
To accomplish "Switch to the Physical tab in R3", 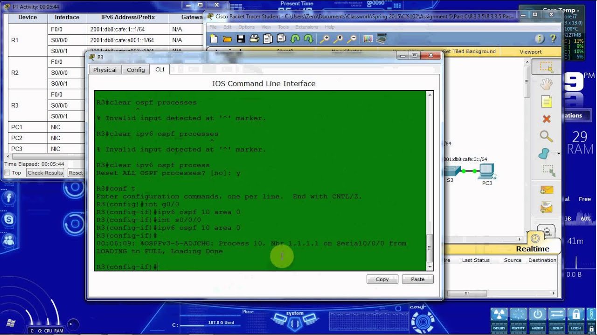I will coord(105,70).
